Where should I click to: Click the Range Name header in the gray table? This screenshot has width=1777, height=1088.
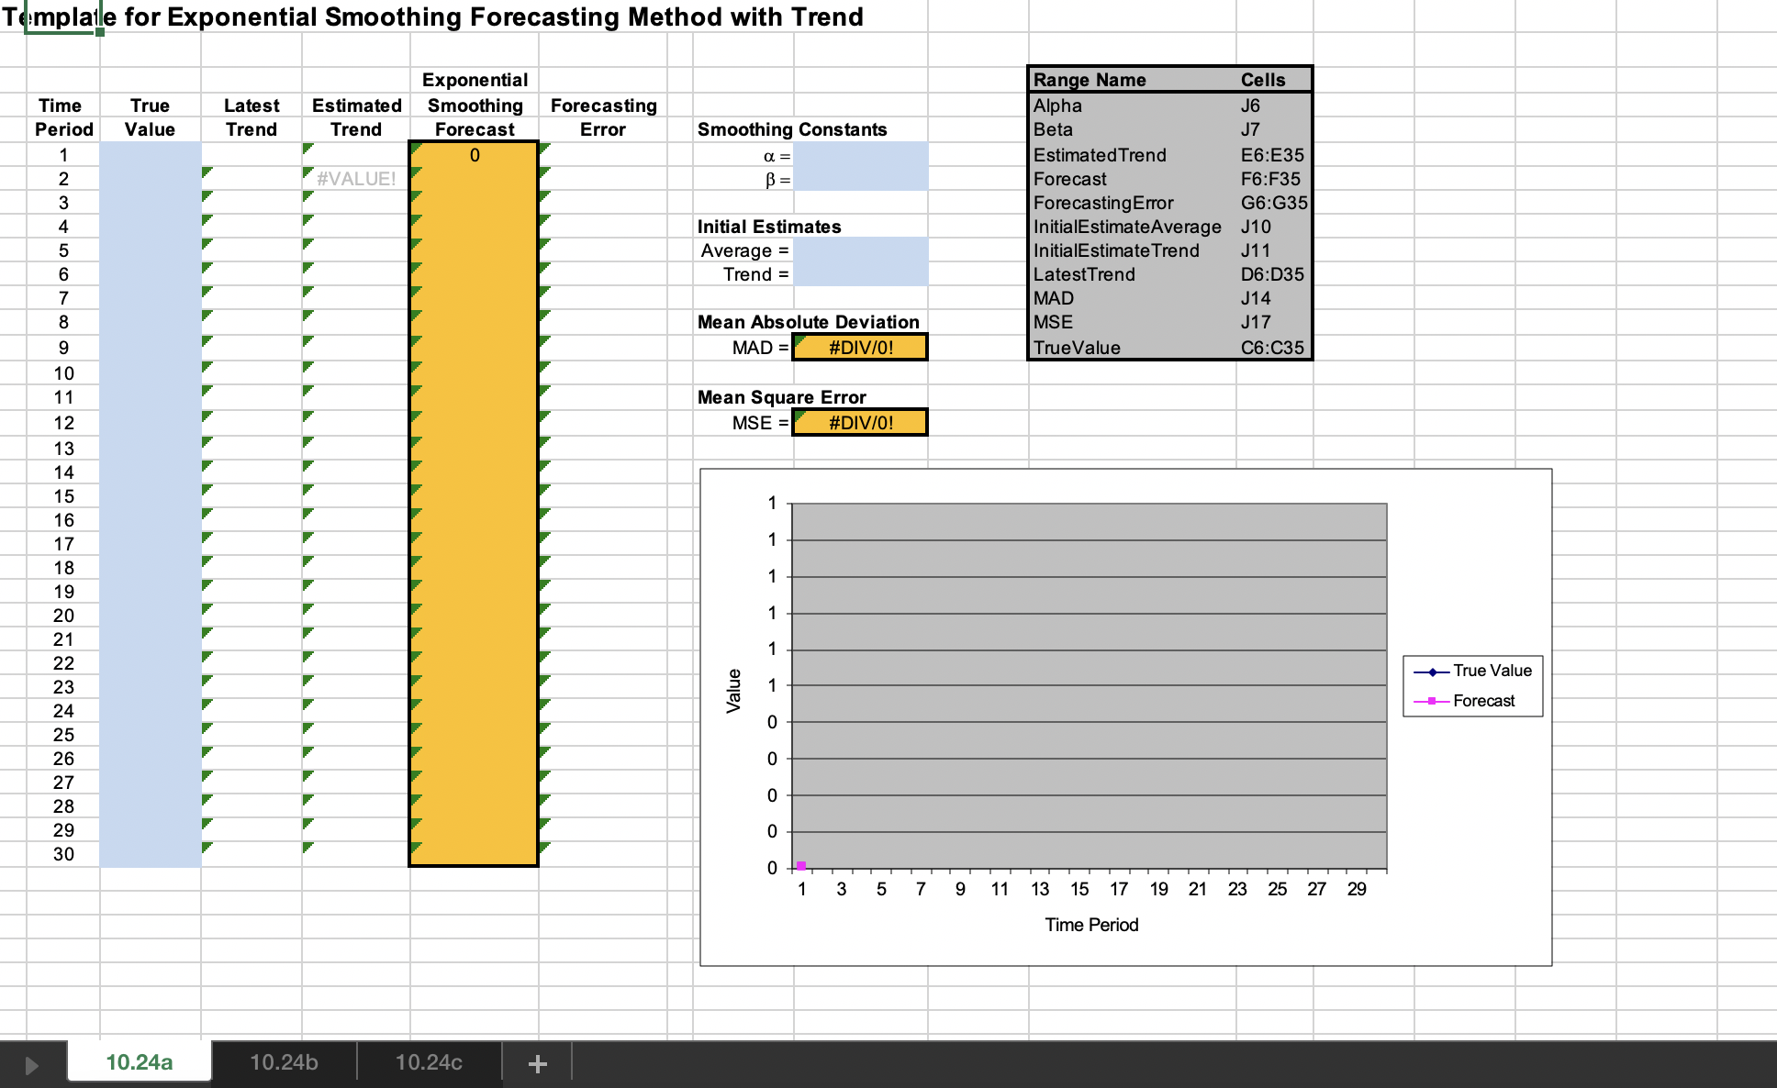pyautogui.click(x=1089, y=80)
